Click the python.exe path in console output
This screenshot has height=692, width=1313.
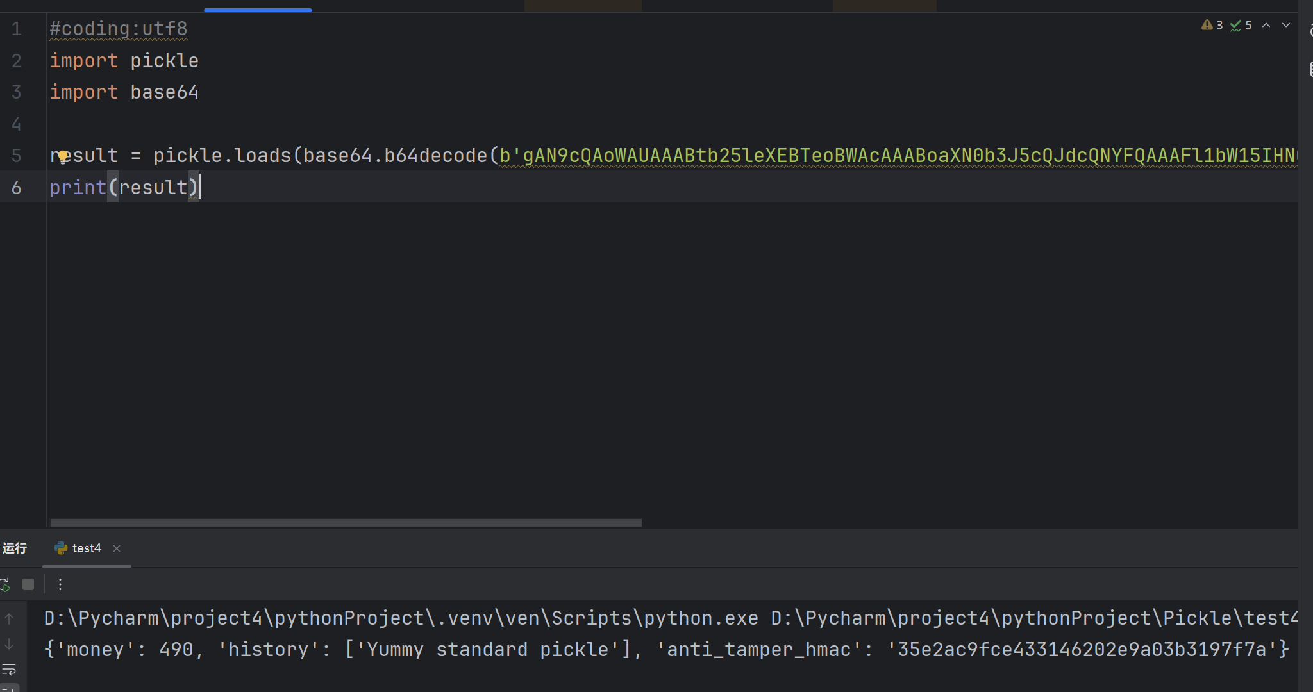(x=401, y=618)
